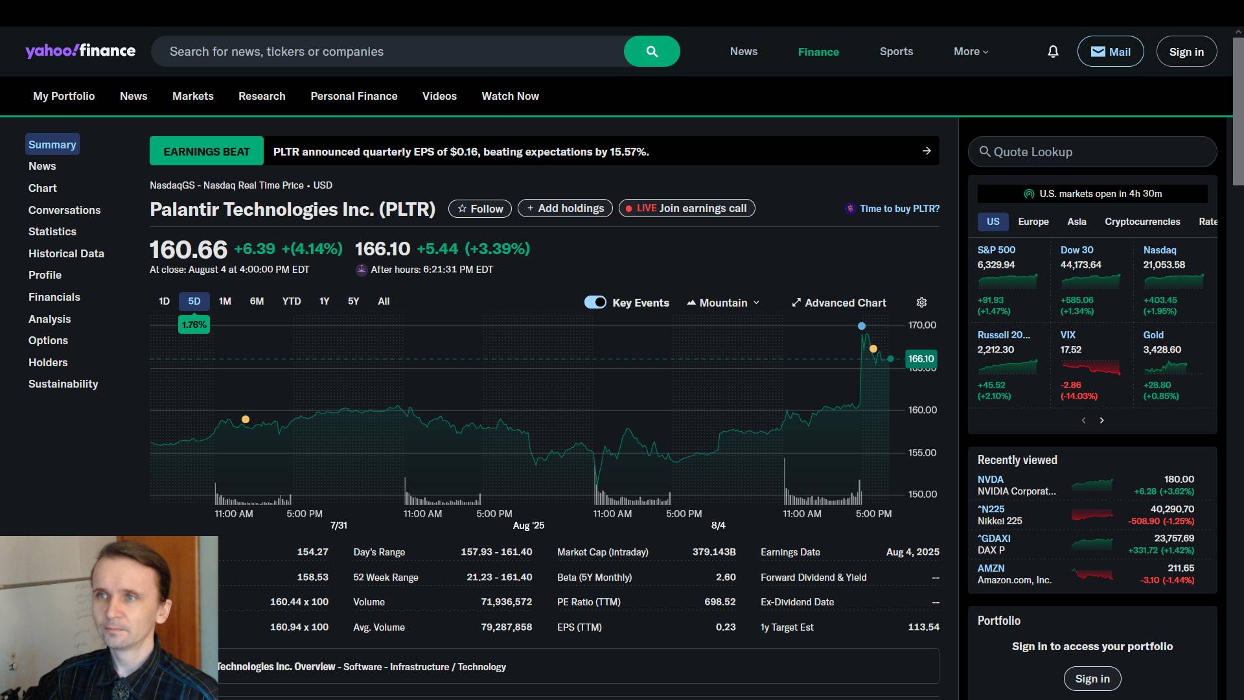The image size is (1244, 700).
Task: Click the green search magnifier button
Action: pyautogui.click(x=652, y=51)
